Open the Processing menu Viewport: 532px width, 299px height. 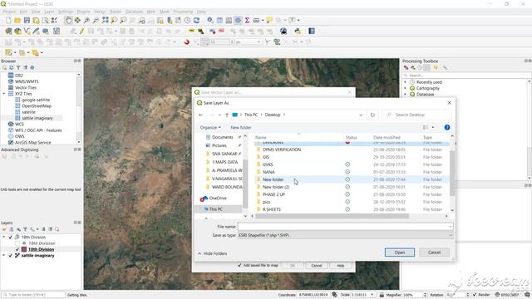pyautogui.click(x=183, y=12)
